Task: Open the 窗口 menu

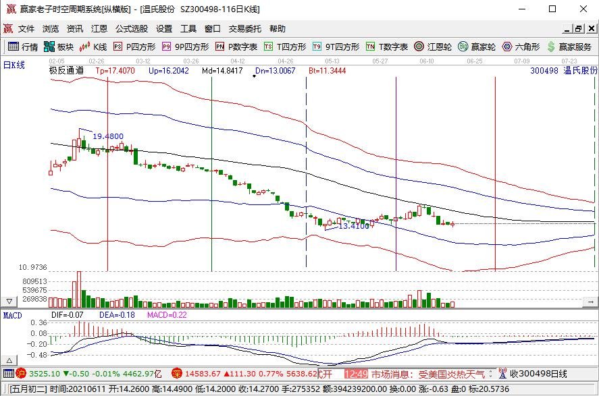Action: pos(213,28)
